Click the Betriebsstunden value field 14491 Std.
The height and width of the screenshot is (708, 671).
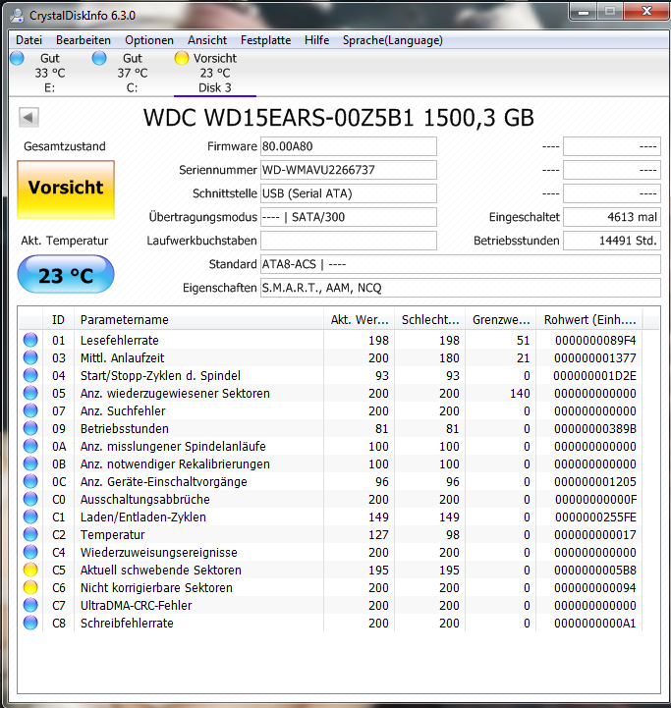pos(612,241)
